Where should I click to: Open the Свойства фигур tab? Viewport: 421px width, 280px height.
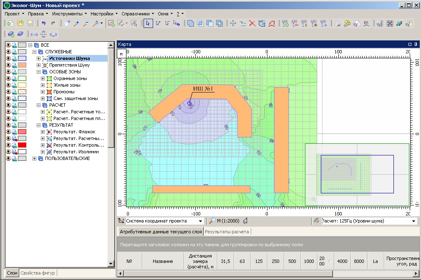click(x=38, y=273)
